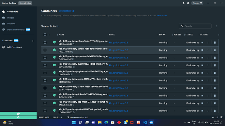Stop the meshery-consul container
Viewport: 225px width, 126px height.
pyautogui.click(x=202, y=50)
